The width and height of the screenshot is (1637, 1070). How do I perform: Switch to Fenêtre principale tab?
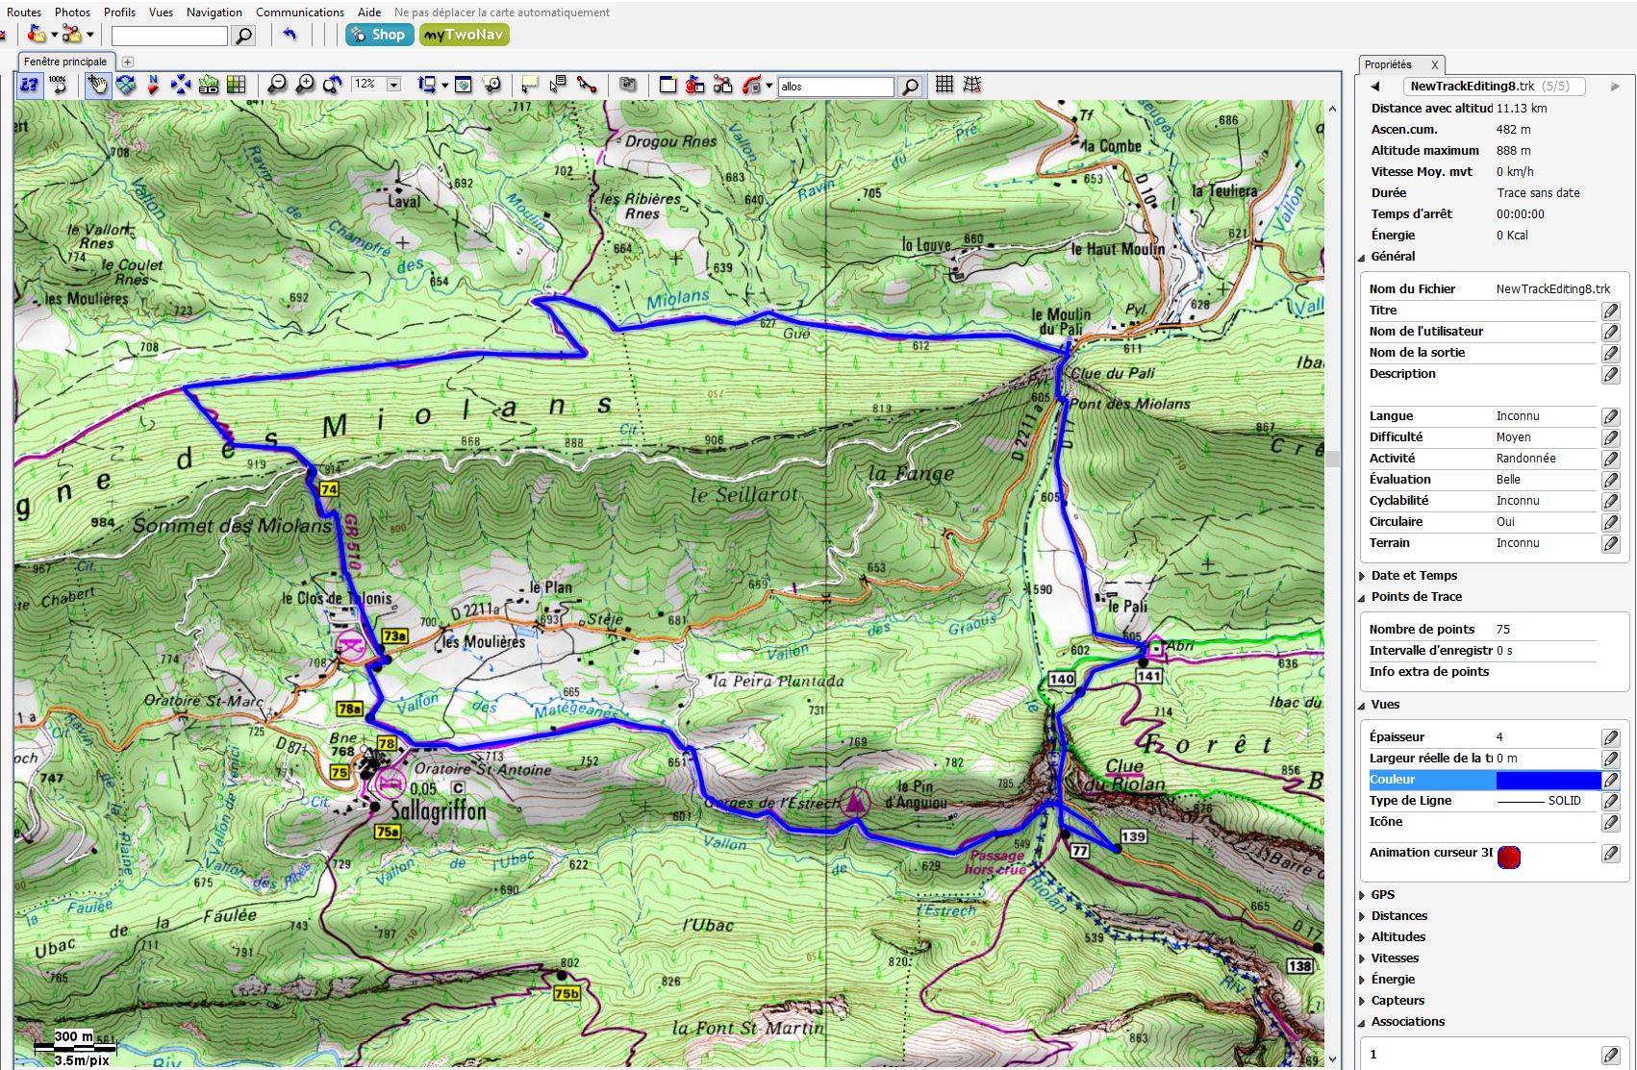click(65, 62)
